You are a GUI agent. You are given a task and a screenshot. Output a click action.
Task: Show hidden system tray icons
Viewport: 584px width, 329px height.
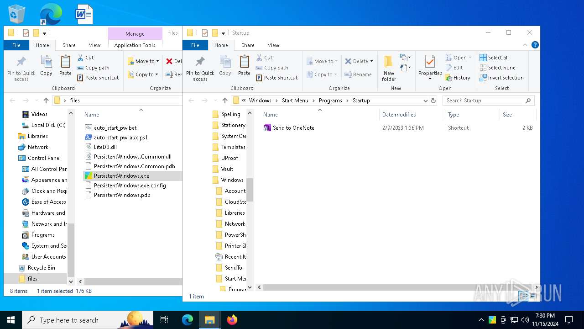[481, 320]
